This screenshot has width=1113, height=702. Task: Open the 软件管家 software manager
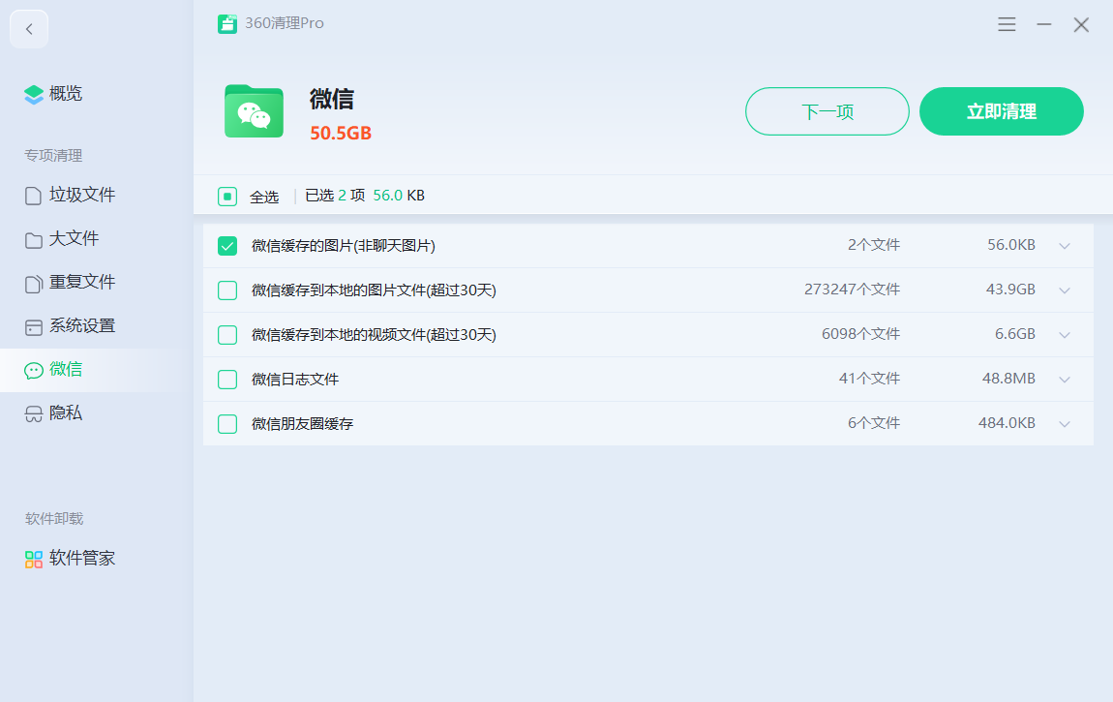[x=77, y=558]
